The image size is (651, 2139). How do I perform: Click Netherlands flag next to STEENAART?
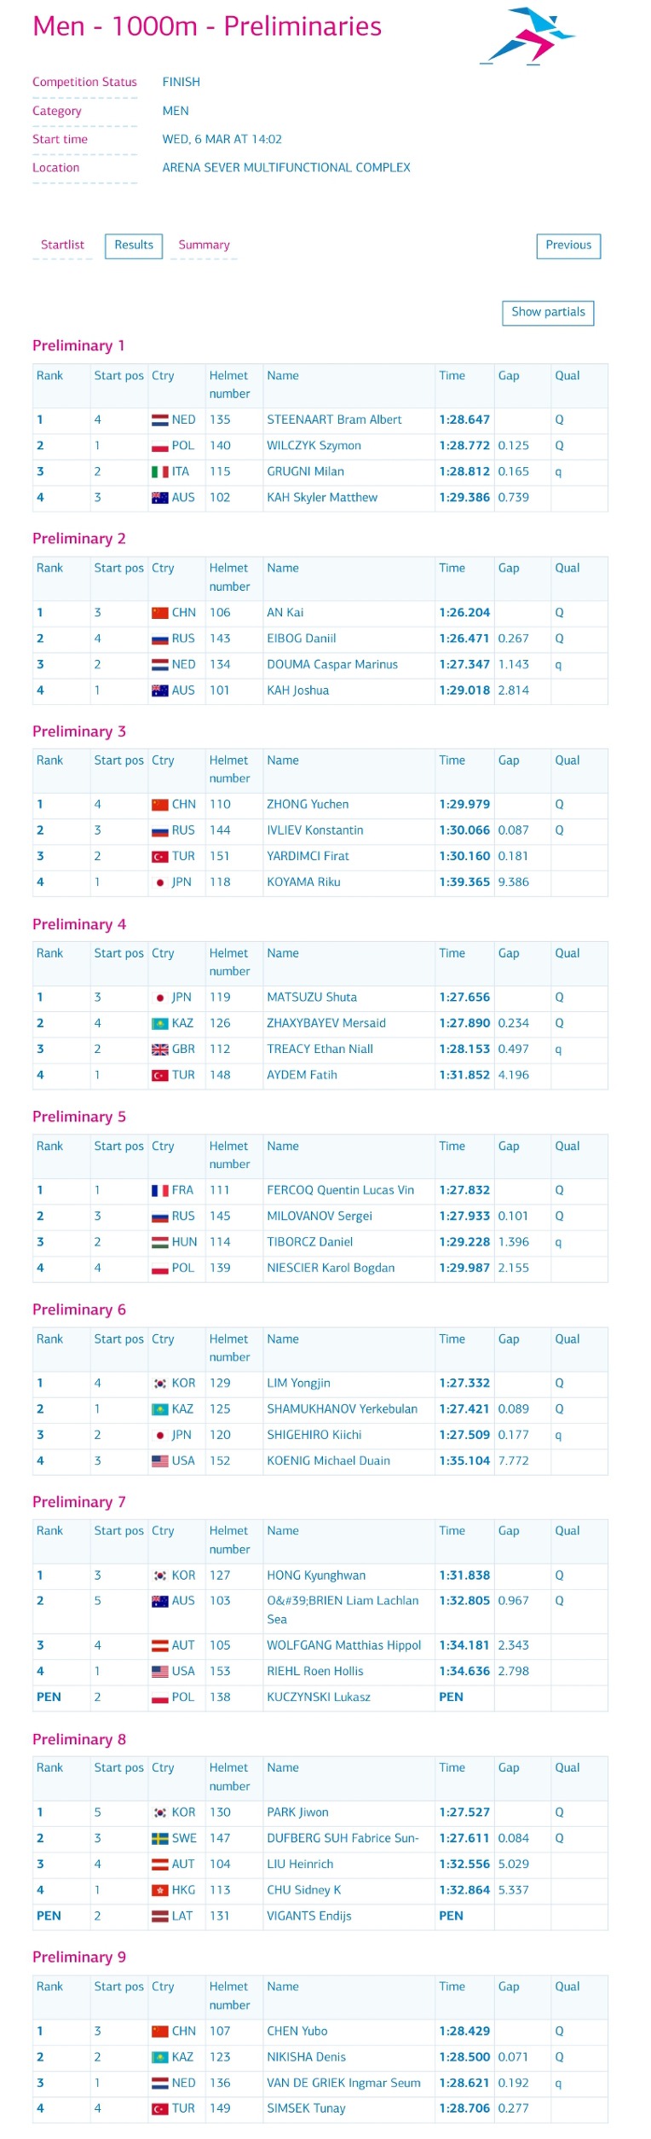(x=159, y=420)
